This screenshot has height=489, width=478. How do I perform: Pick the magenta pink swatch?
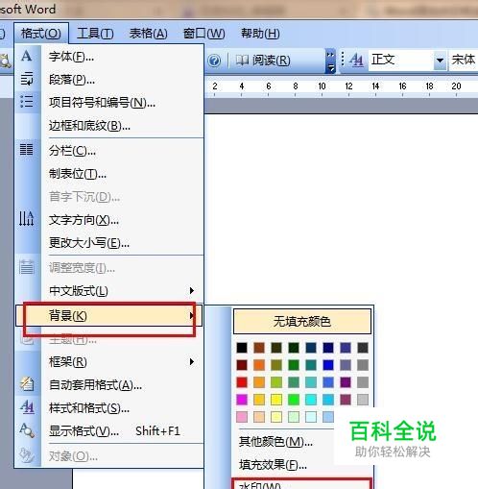pyautogui.click(x=242, y=400)
